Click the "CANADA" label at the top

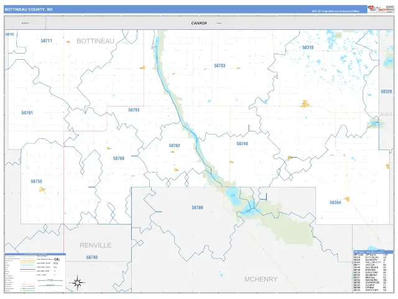pos(199,23)
